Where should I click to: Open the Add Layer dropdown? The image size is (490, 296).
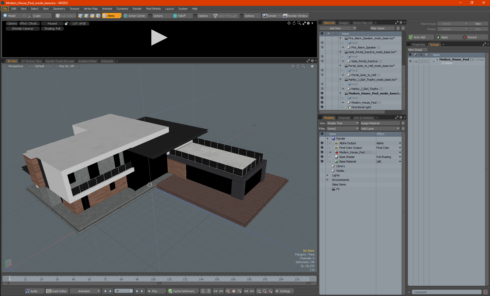[380, 129]
